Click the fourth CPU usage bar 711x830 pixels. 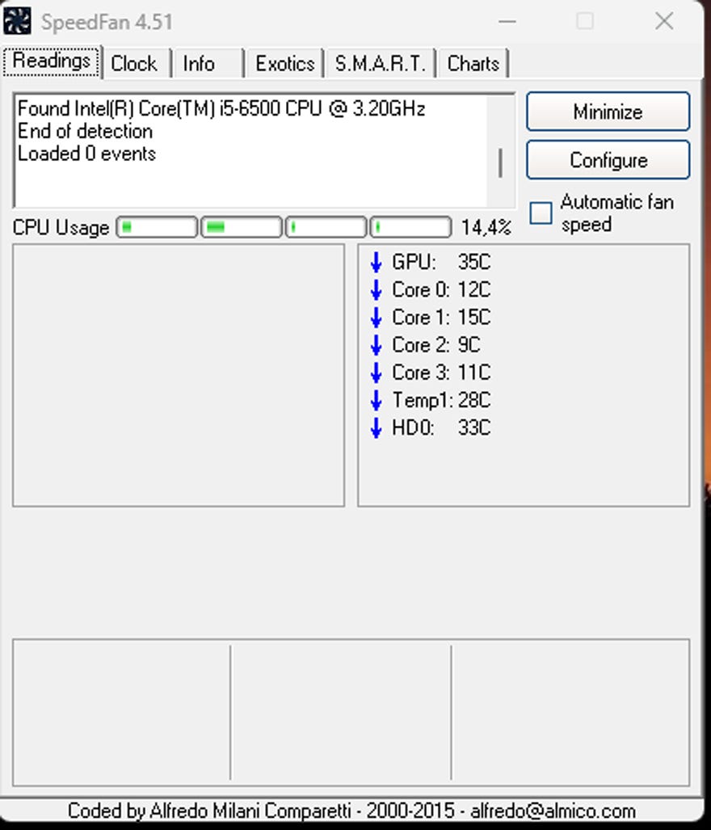410,227
